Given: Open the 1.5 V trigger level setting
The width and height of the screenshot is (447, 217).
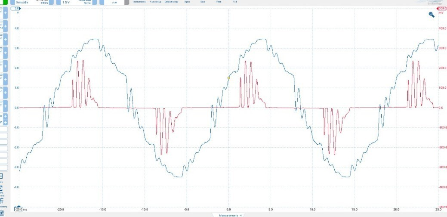Looking at the screenshot, I should click(66, 2).
